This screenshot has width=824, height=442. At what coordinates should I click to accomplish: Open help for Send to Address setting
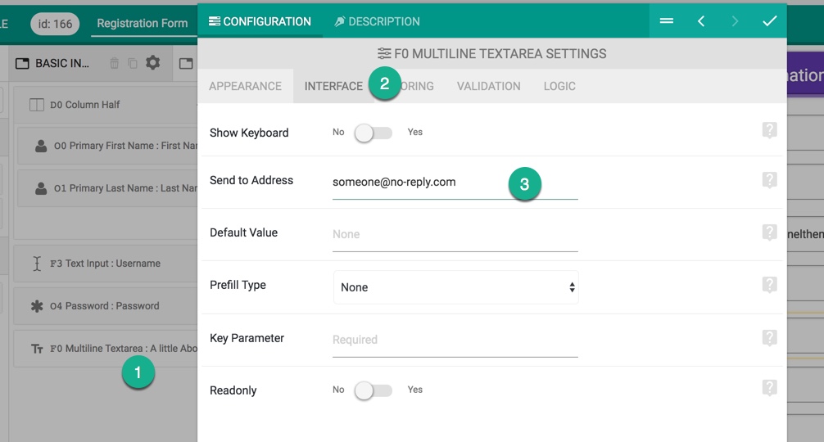(x=769, y=180)
